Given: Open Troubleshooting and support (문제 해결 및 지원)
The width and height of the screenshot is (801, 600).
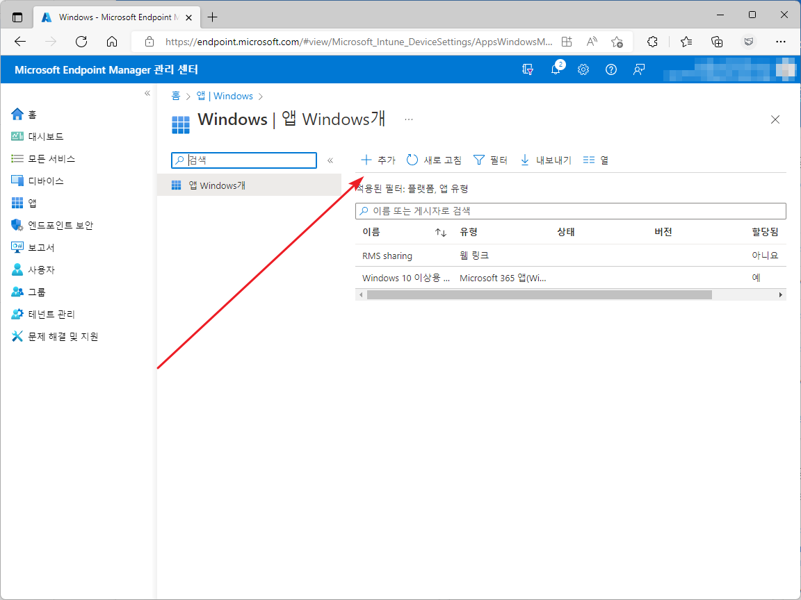Looking at the screenshot, I should 55,336.
